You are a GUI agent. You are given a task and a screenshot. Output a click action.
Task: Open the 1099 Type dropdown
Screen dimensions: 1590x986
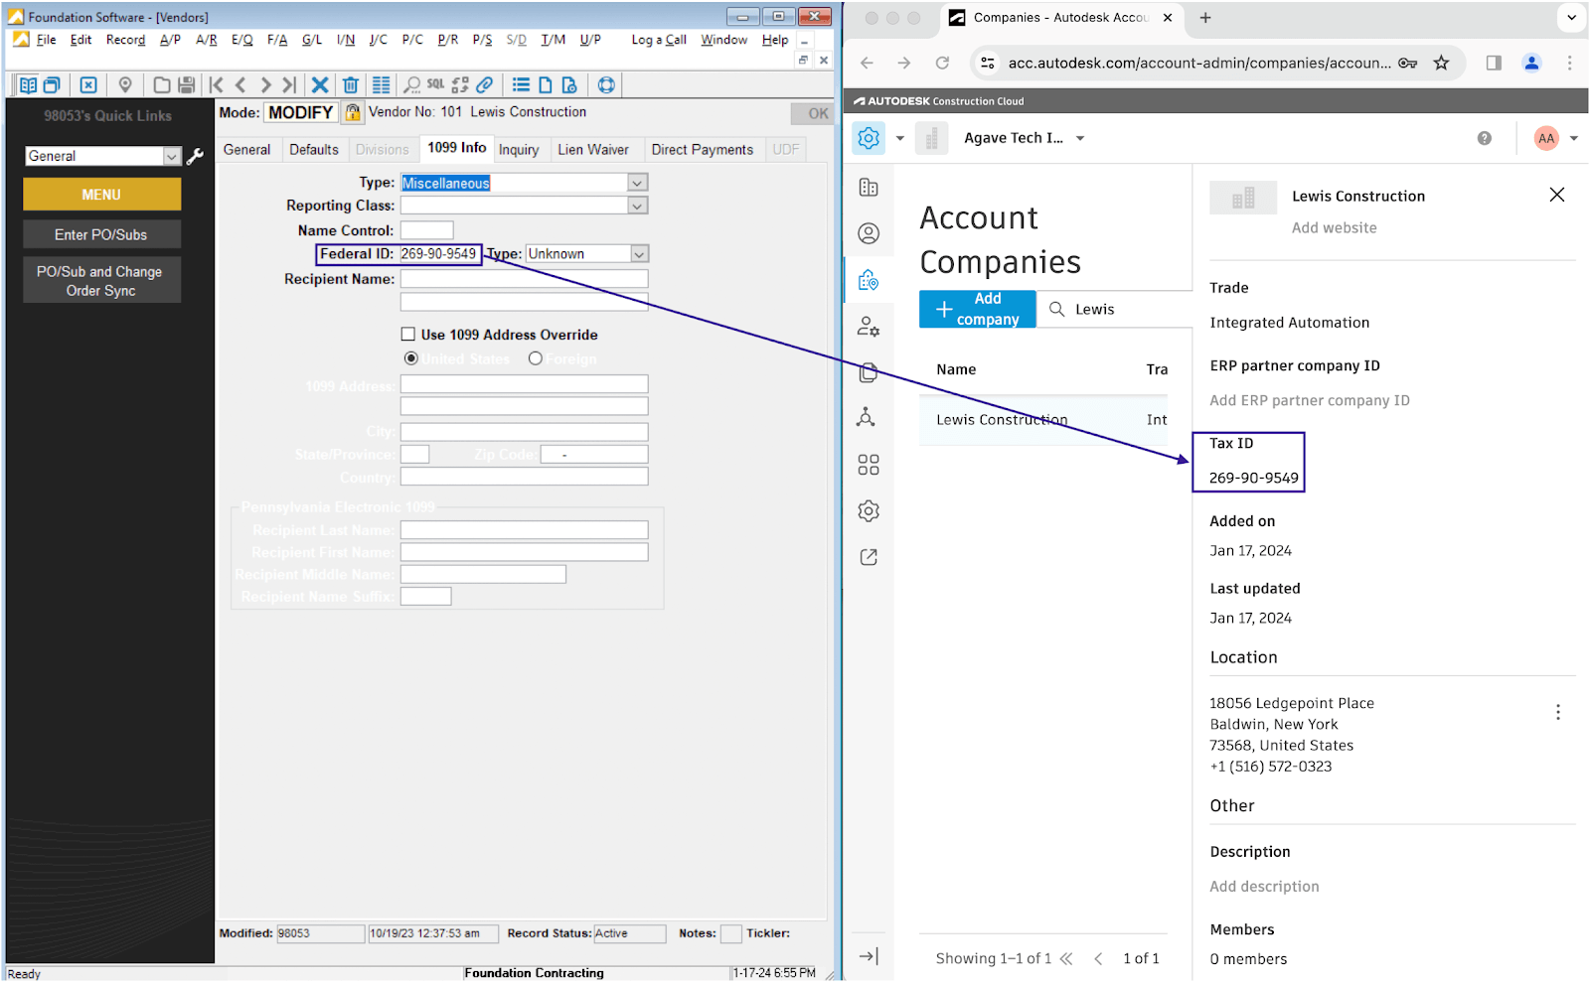(x=637, y=183)
